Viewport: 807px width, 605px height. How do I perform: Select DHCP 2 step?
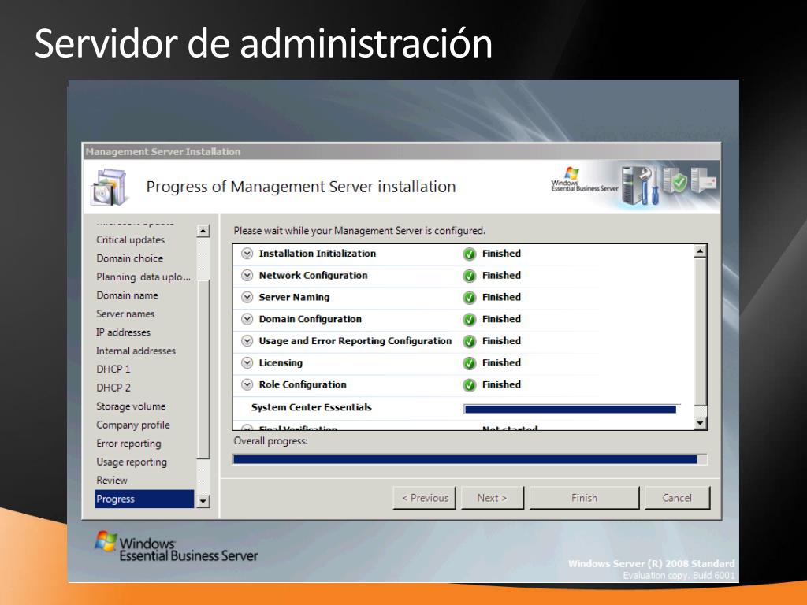click(113, 388)
